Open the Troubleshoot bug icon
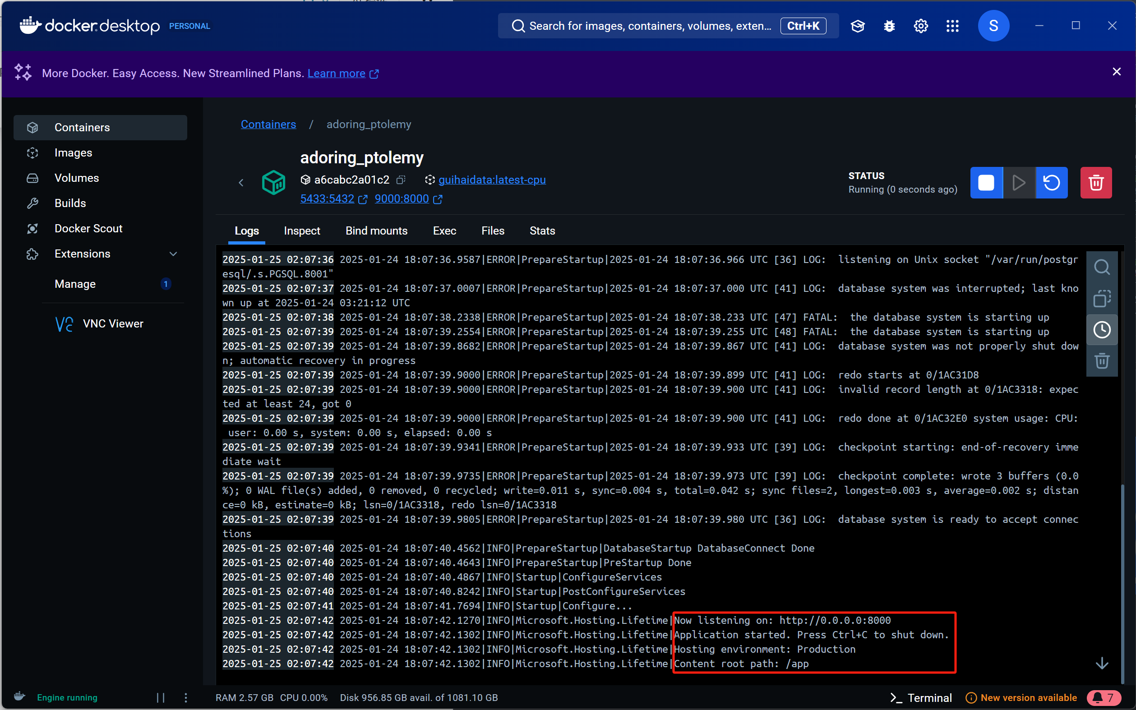 click(x=889, y=26)
